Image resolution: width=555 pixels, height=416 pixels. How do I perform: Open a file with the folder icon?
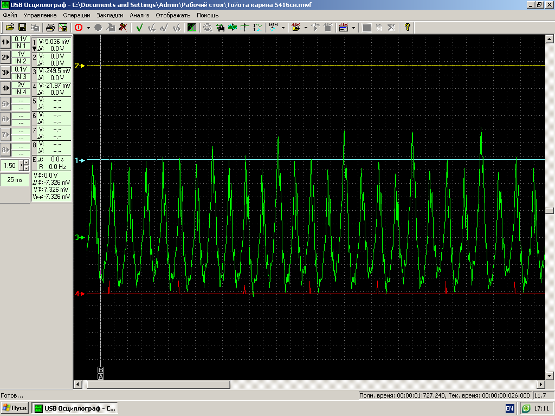tap(10, 27)
